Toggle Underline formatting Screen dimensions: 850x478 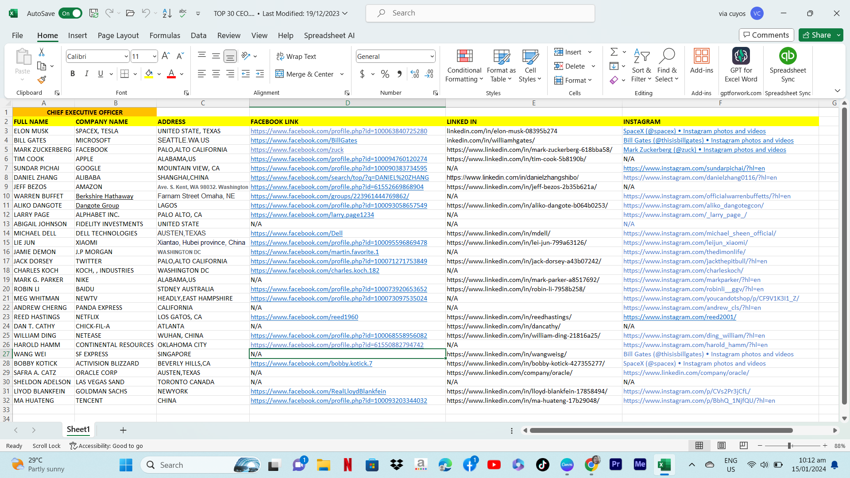100,74
